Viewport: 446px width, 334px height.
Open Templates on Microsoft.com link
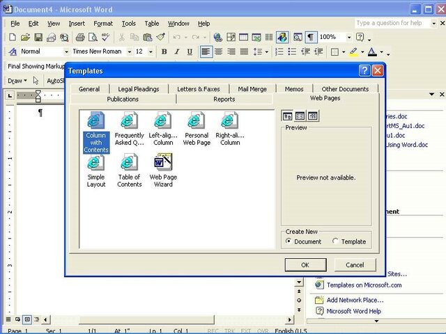[x=364, y=285]
